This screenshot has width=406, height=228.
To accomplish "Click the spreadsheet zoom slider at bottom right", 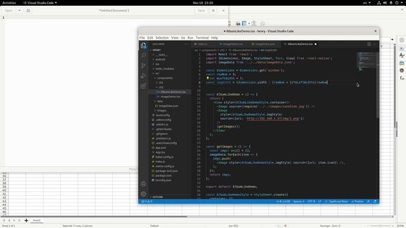I will coord(381,226).
